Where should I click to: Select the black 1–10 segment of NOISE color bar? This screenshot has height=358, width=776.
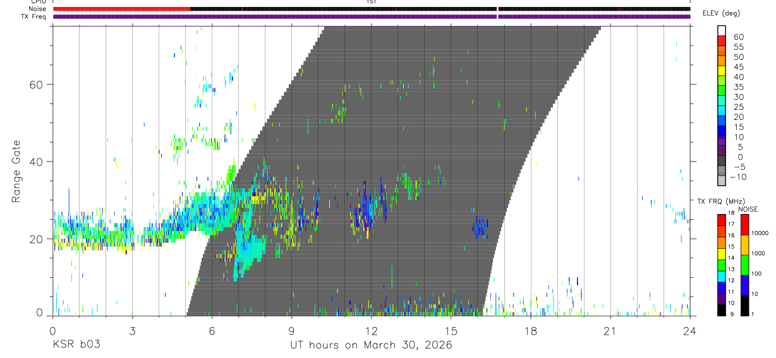(745, 306)
